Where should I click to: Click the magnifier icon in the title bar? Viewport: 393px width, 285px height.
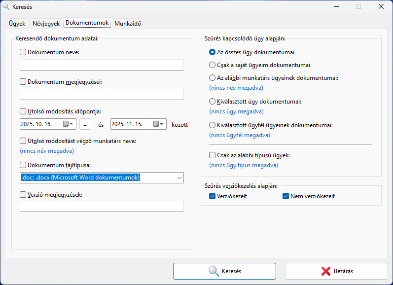coord(6,7)
